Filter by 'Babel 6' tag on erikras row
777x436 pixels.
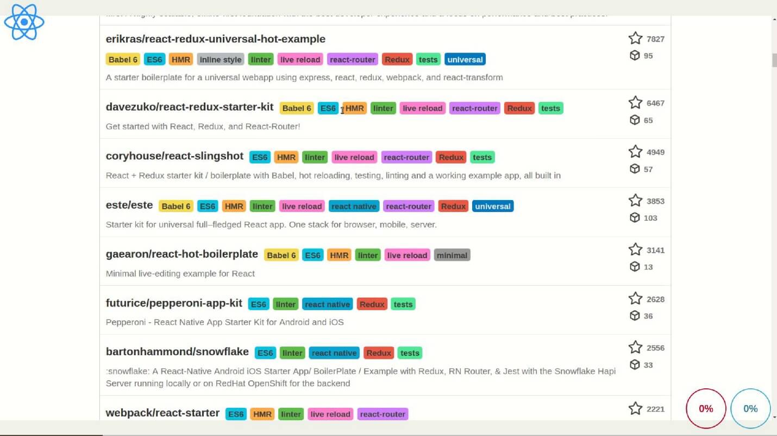click(123, 60)
